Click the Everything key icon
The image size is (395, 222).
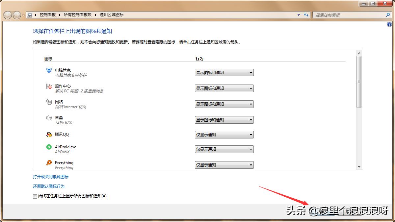pos(49,163)
